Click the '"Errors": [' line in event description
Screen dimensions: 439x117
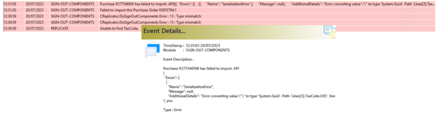[172, 78]
